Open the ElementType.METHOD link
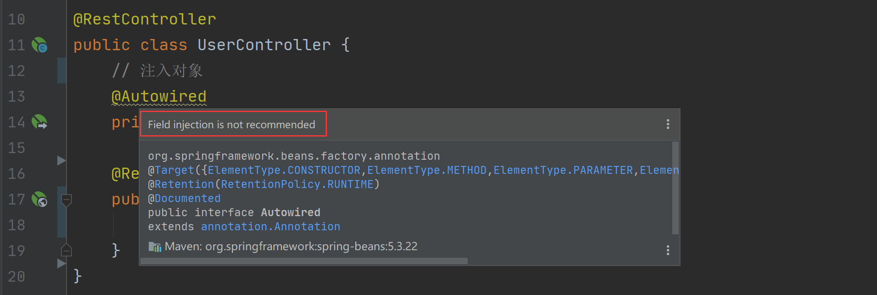Viewport: 877px width, 295px height. [x=427, y=170]
